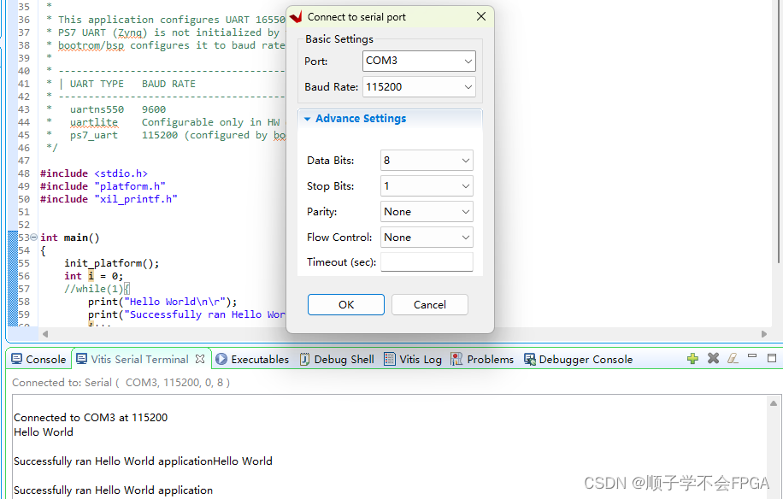783x499 pixels.
Task: Show the Problems tab
Action: 482,359
